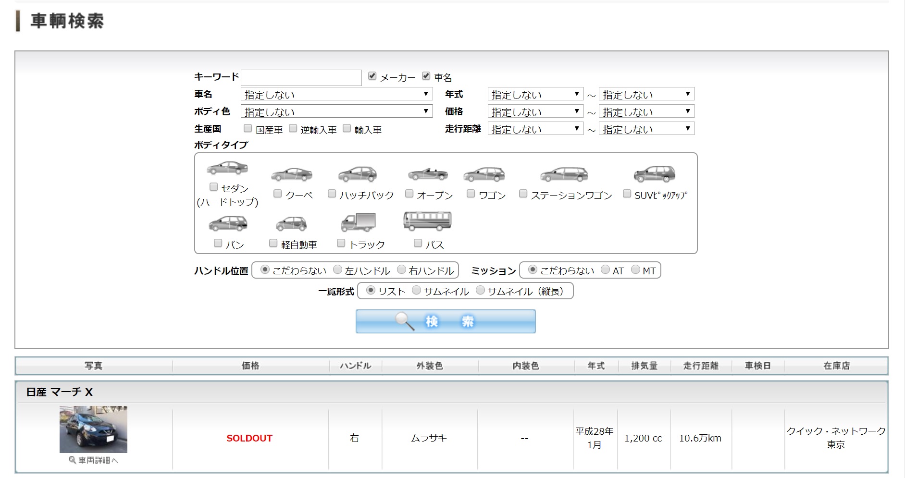
Task: Click the sedan body type car icon
Action: pos(227,168)
